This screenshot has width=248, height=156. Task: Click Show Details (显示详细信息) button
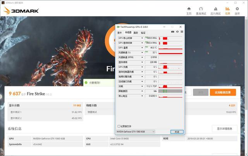click(x=224, y=129)
